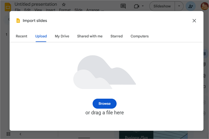Viewport: 209px width, 139px height.
Task: Click the "or drag a file here" text
Action: 105,113
